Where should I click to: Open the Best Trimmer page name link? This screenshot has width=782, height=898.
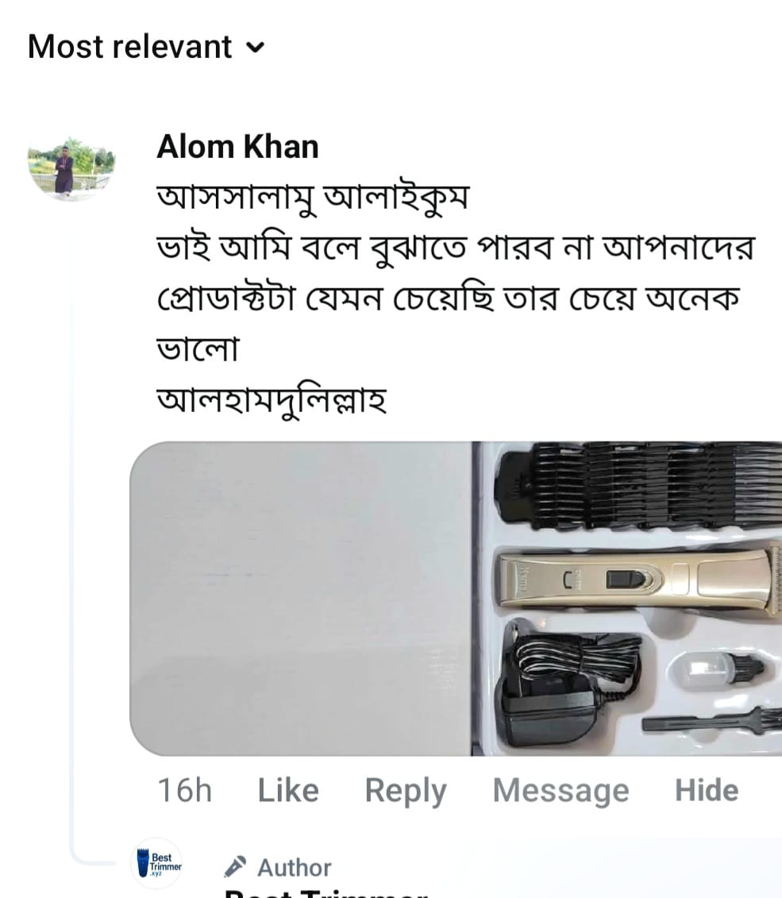click(x=326, y=893)
